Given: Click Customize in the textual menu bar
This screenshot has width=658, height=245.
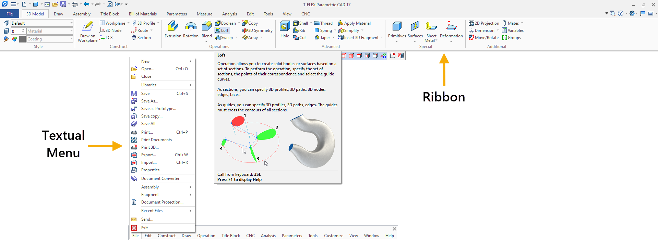Looking at the screenshot, I should pyautogui.click(x=334, y=236).
